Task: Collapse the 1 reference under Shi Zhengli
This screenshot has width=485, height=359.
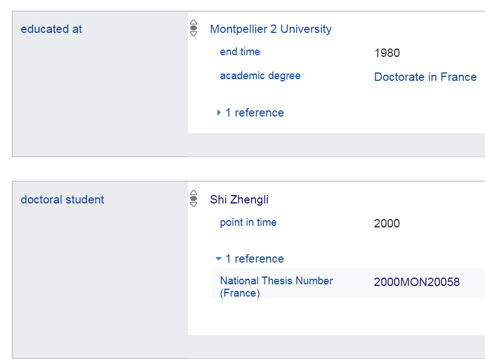Action: point(251,259)
